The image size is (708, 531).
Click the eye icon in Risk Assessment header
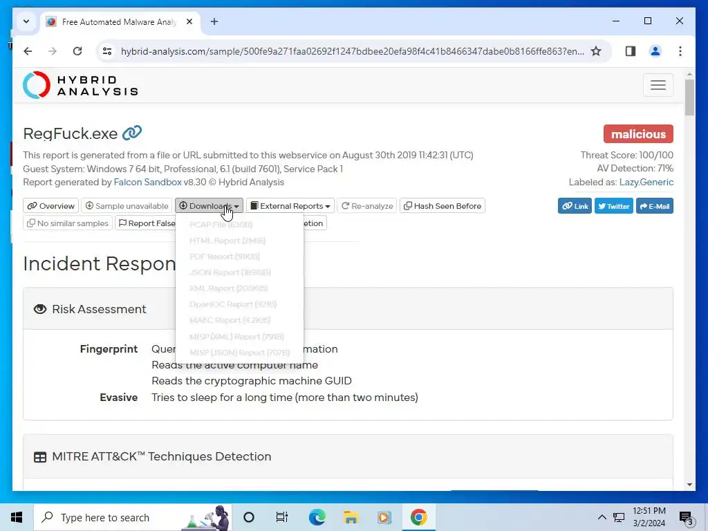pos(39,309)
